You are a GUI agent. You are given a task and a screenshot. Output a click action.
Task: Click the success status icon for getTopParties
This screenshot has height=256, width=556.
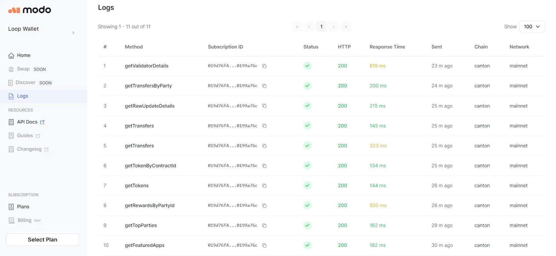[307, 225]
